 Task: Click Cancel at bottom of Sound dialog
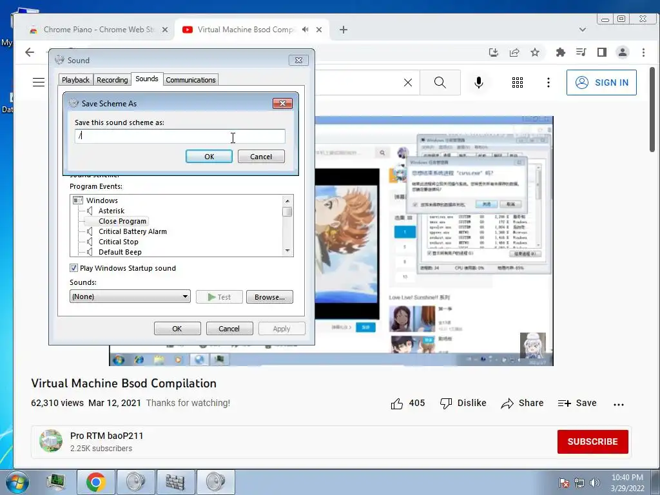click(229, 328)
